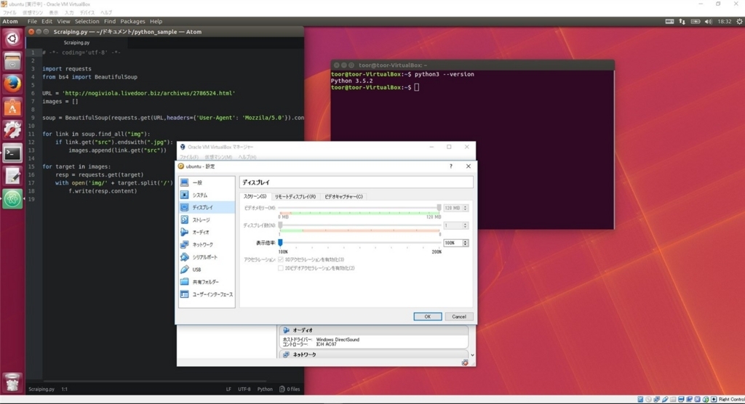Image resolution: width=745 pixels, height=404 pixels.
Task: Switch to the リモートディスプレイ(R) tab
Action: pos(295,196)
